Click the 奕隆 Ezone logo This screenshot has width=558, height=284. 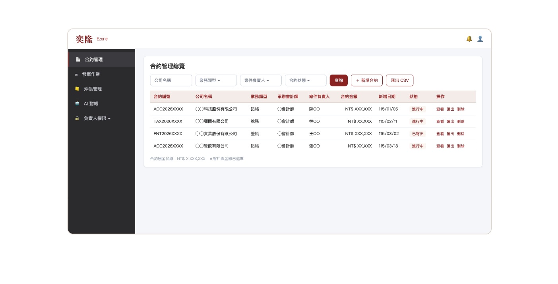(x=91, y=39)
